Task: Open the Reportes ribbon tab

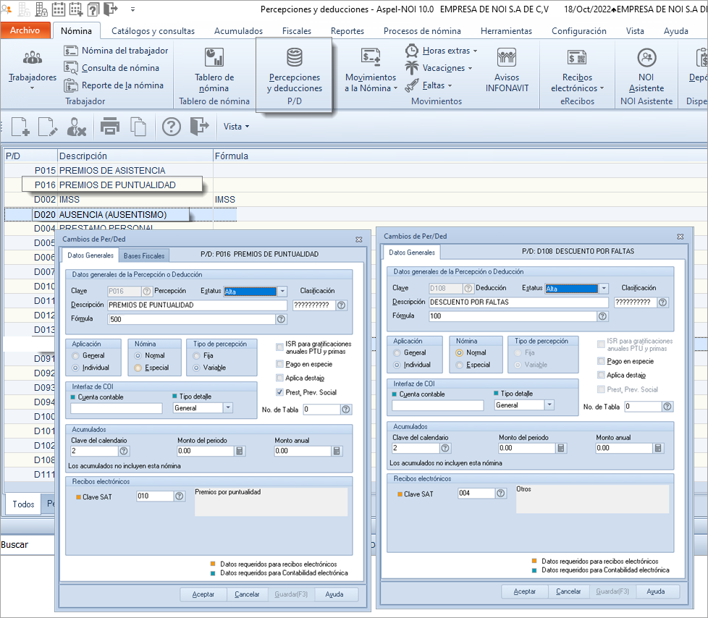Action: coord(347,31)
